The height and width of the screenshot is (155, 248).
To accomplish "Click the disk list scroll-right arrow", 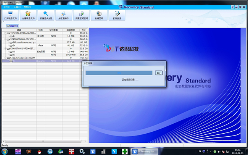I will [86, 141].
